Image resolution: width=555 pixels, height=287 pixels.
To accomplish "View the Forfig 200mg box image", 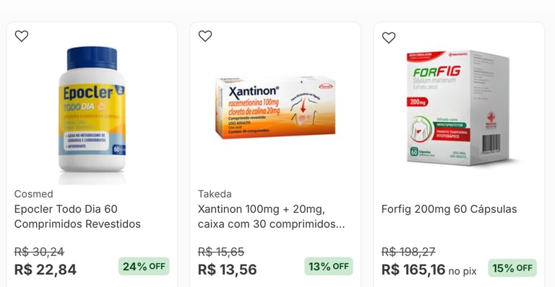I will 457,107.
